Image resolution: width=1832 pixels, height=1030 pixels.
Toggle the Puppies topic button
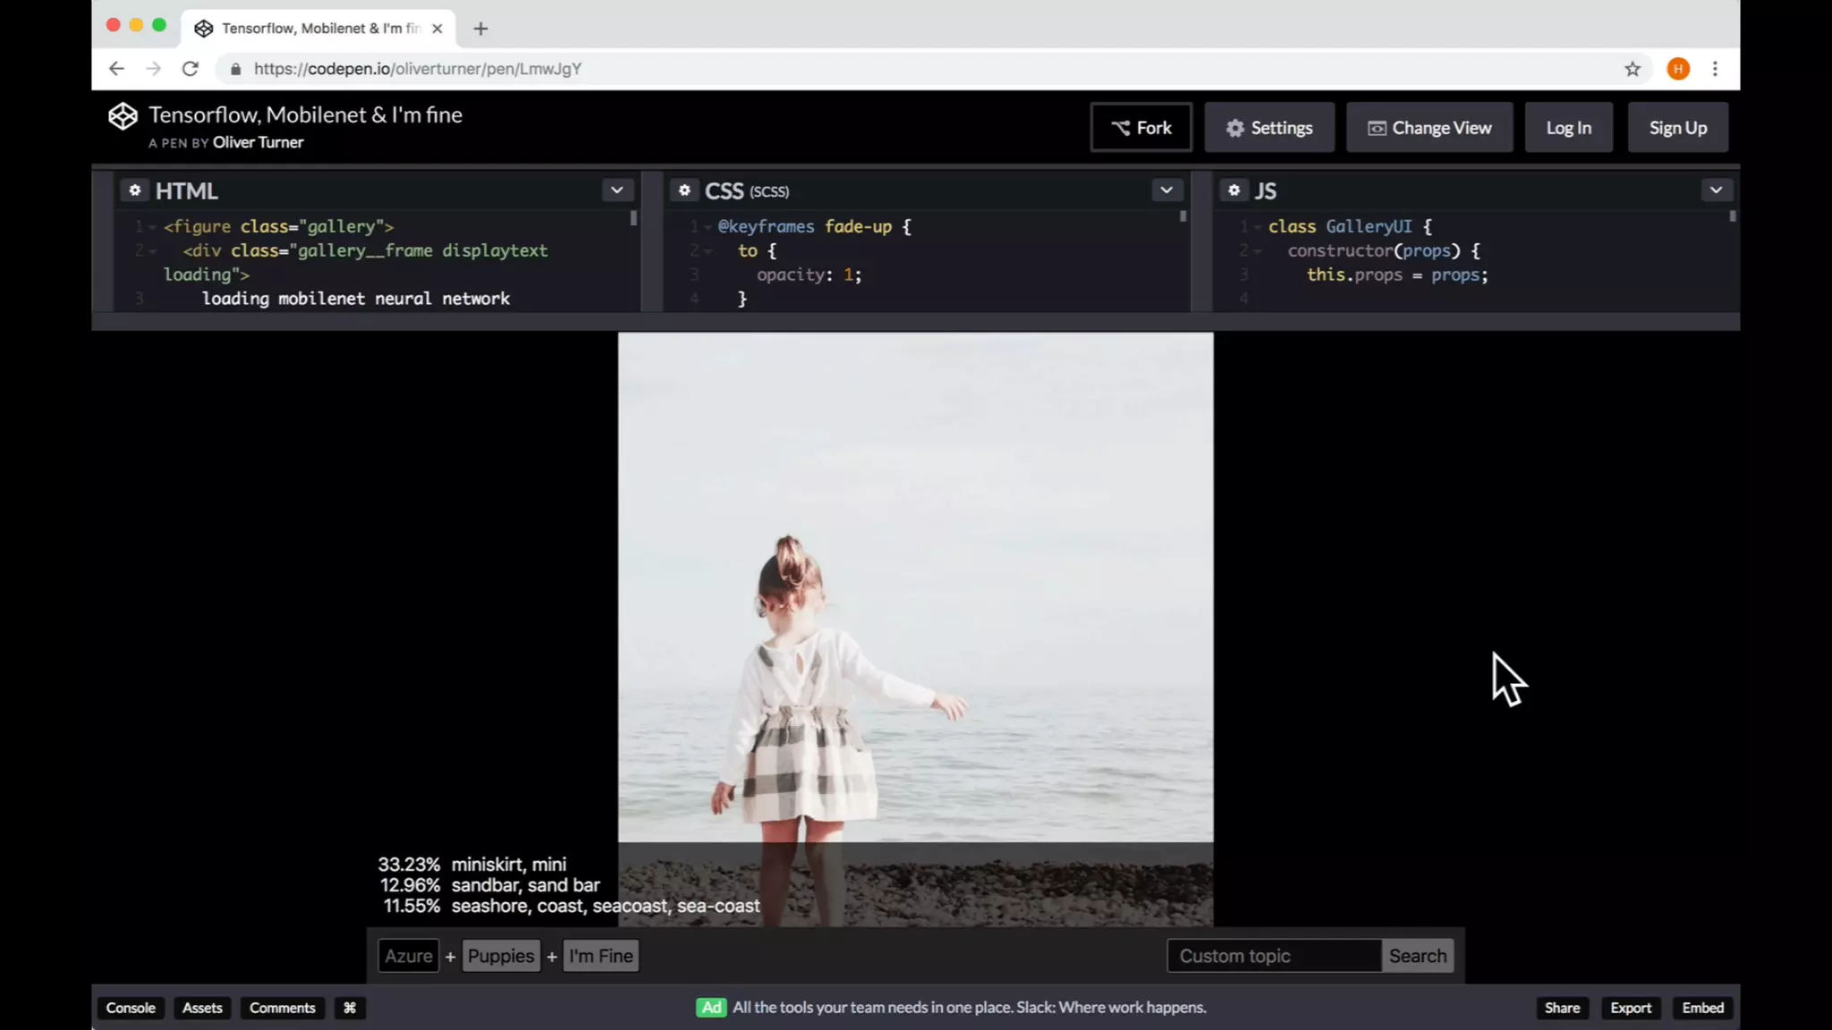(501, 956)
